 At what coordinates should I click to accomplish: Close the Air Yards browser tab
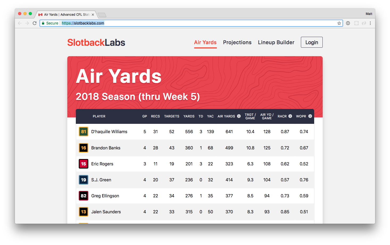pos(93,15)
